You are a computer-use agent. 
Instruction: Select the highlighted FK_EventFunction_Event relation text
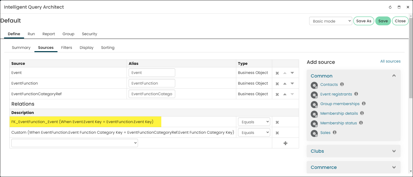click(x=82, y=122)
